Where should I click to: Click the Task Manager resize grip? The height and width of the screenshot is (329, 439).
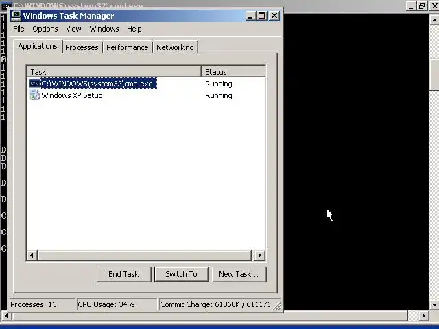coord(277,306)
